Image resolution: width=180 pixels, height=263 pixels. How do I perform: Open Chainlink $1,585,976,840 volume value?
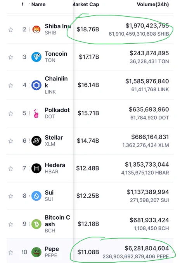tap(147, 81)
